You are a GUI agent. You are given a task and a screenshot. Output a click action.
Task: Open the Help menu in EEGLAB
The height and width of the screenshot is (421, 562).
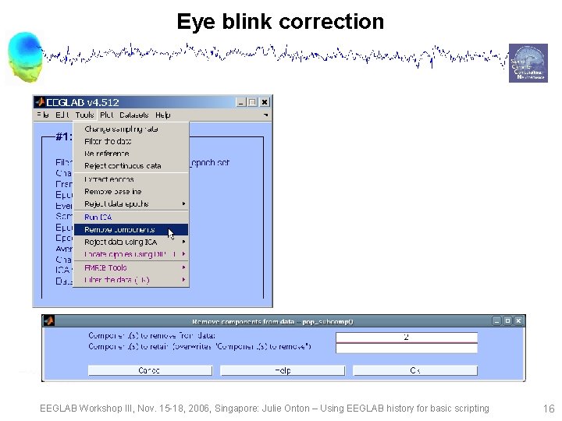[162, 115]
